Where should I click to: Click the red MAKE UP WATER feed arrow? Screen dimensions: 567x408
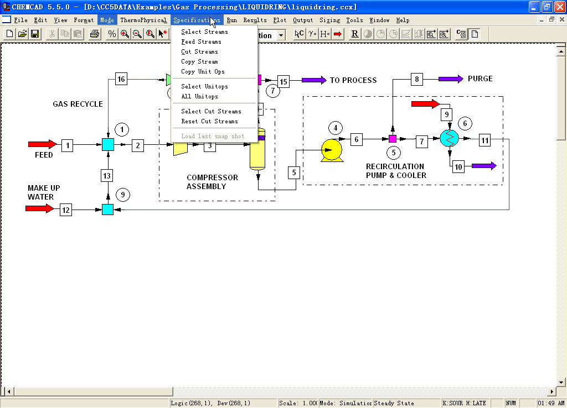40,208
